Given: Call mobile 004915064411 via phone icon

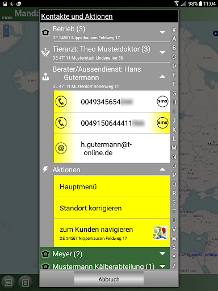Looking at the screenshot, I should click(61, 123).
